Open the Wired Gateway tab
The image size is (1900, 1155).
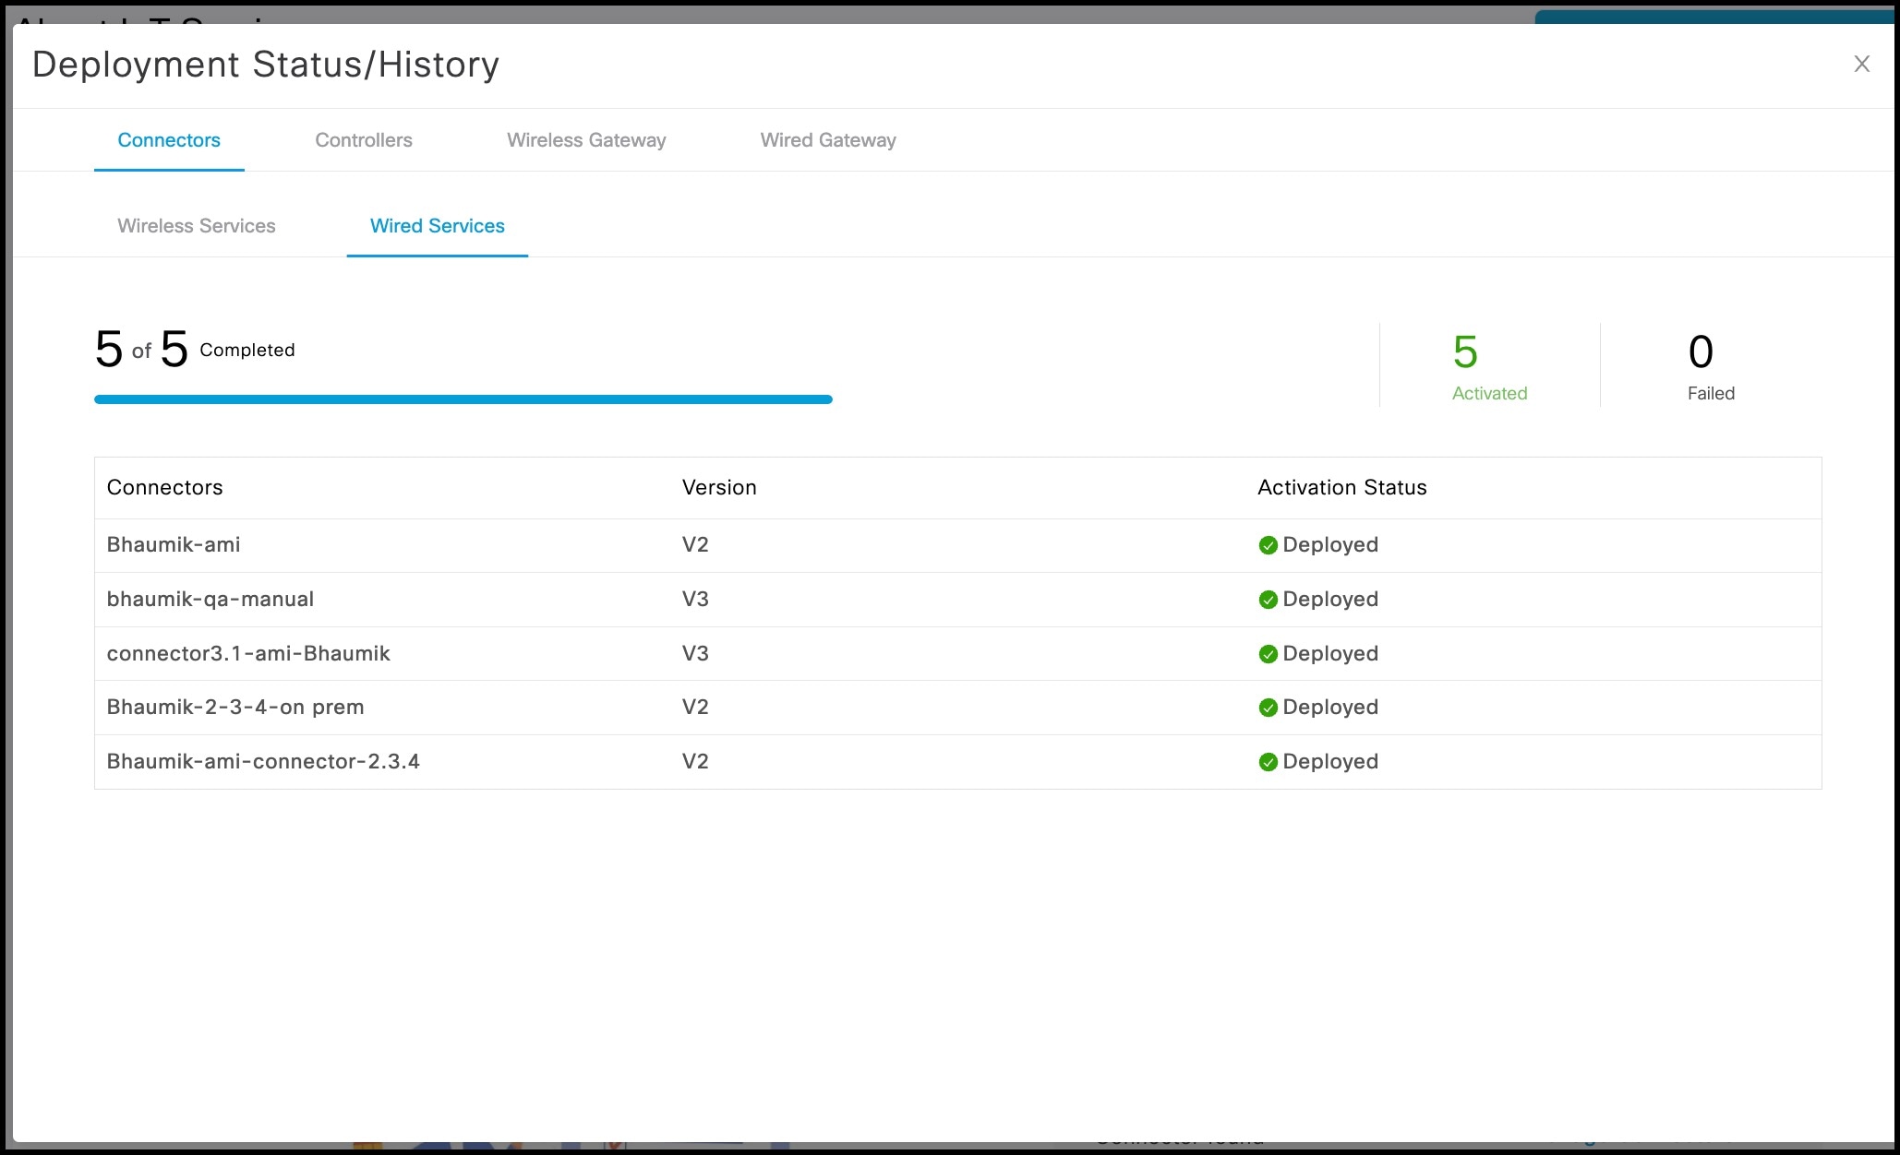click(x=827, y=140)
